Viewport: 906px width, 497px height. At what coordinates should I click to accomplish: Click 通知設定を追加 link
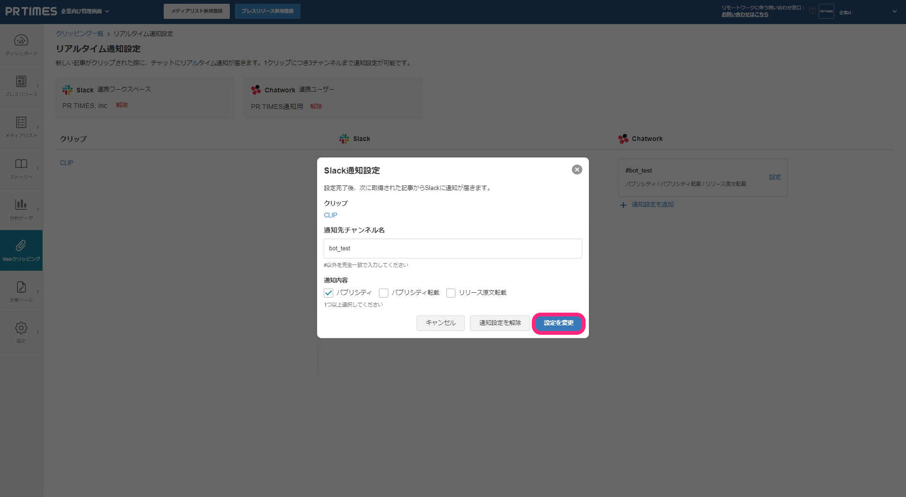[x=653, y=205]
